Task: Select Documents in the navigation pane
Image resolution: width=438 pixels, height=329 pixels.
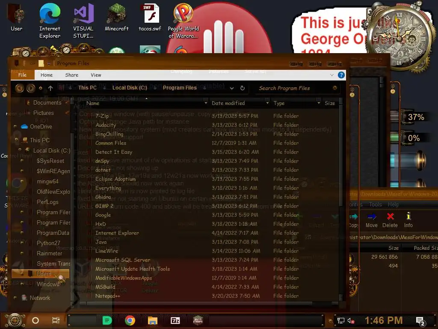Action: pos(47,103)
